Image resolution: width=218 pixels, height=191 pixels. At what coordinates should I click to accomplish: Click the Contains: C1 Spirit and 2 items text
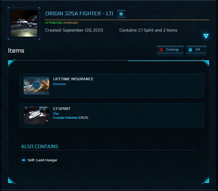coord(148,30)
